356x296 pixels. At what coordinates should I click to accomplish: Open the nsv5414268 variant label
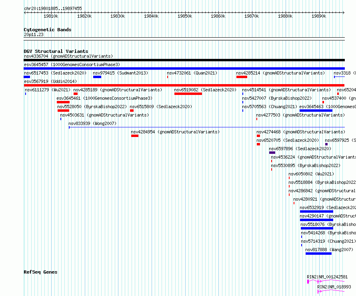328,233
